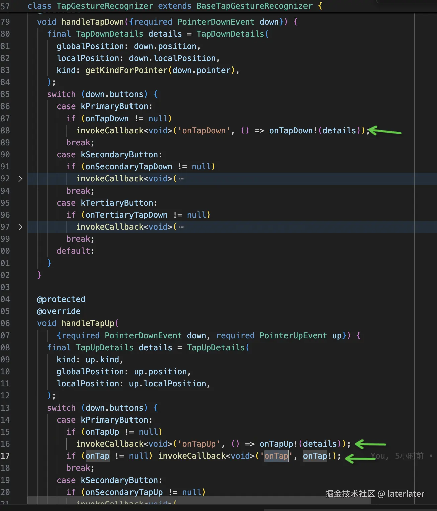
Task: Click 'case kTertiaryButton:' on line 95
Action: click(107, 203)
